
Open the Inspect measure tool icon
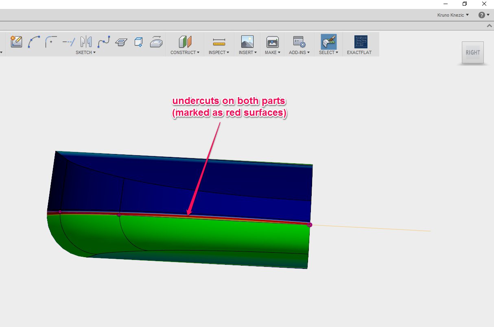click(219, 42)
